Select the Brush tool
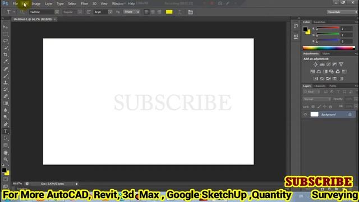 6,76
